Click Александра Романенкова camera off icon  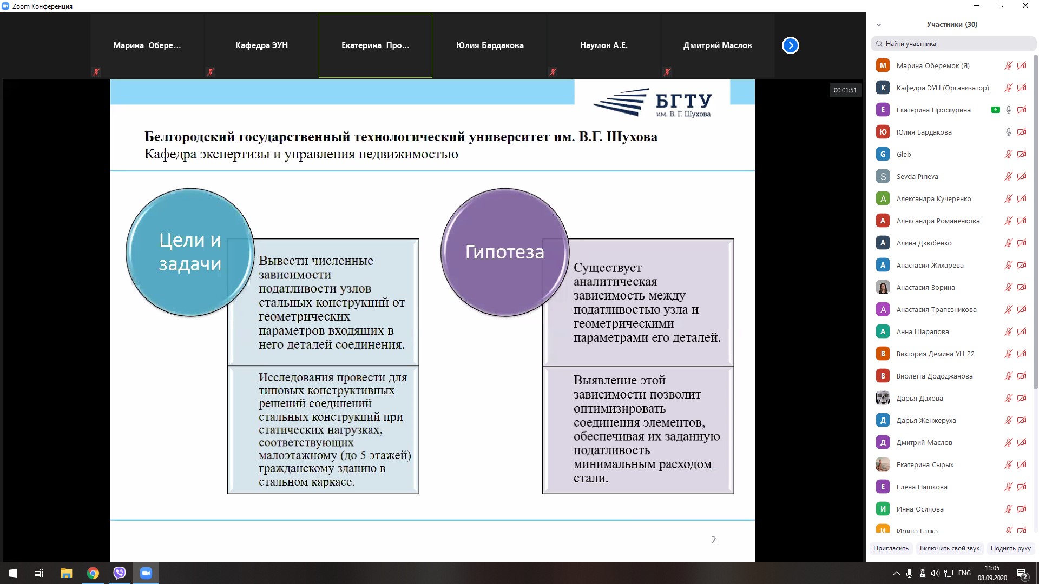point(1022,221)
